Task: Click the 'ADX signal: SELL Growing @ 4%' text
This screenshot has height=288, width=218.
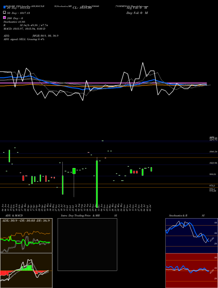Action: point(24,39)
